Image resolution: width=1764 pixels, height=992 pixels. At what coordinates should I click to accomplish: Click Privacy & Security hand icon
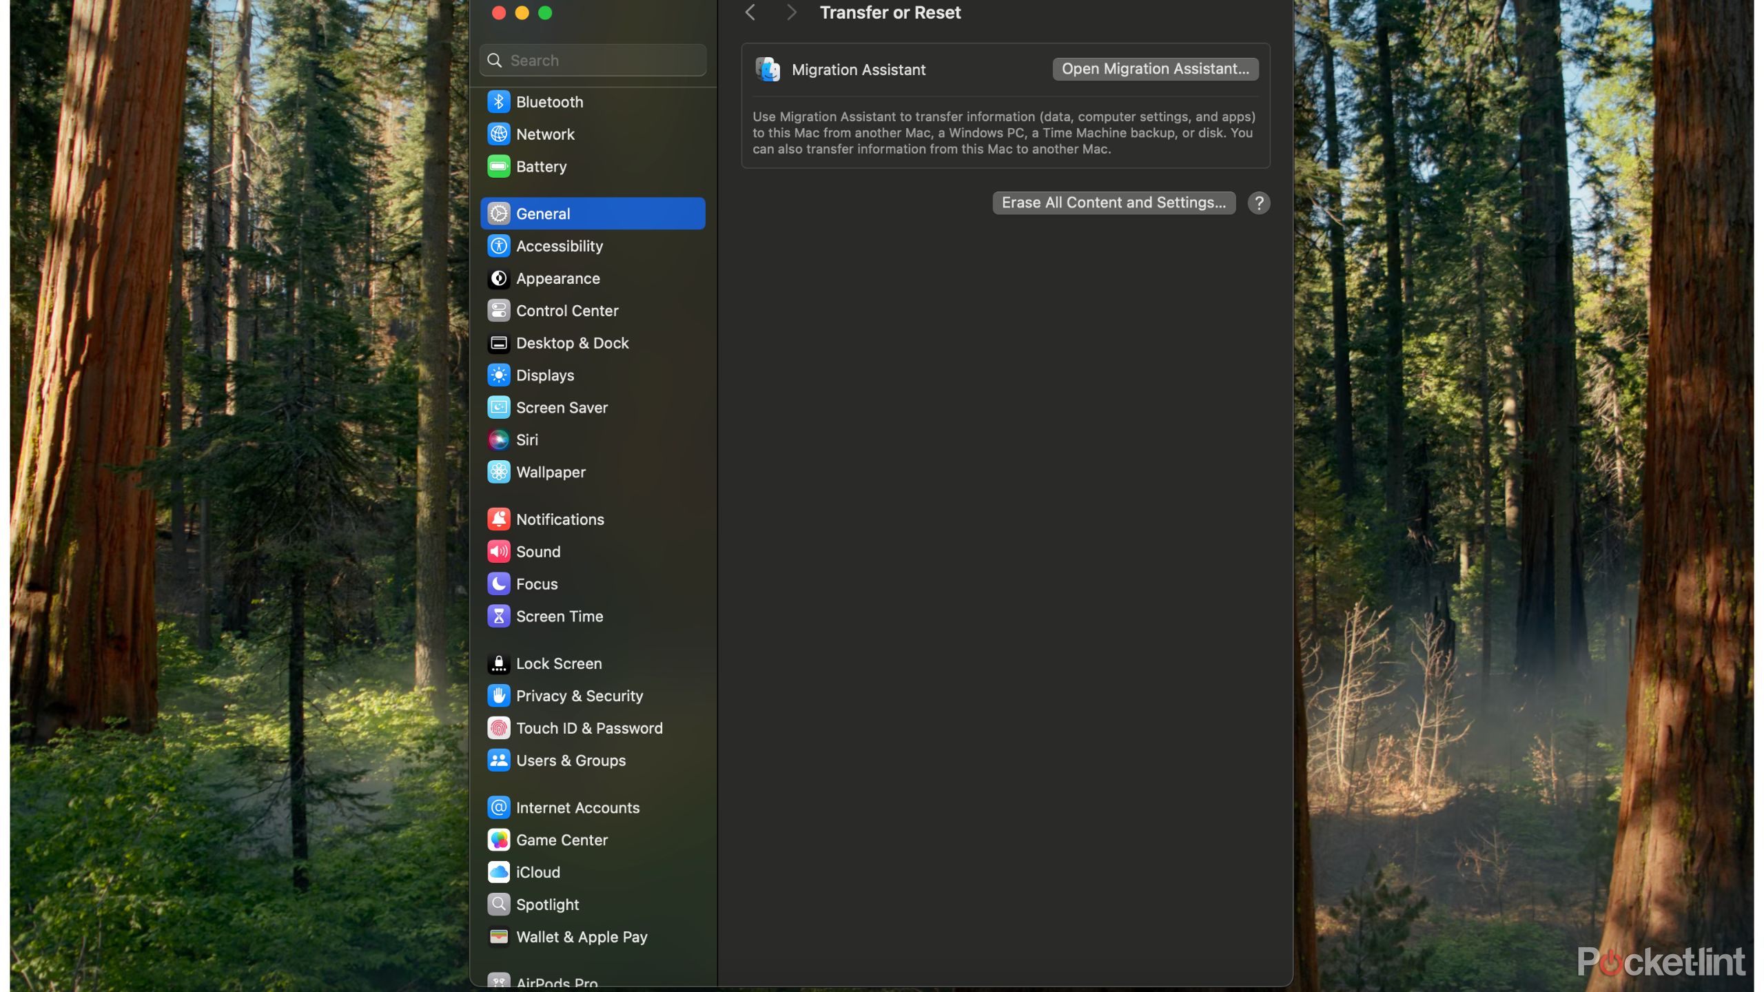click(499, 696)
